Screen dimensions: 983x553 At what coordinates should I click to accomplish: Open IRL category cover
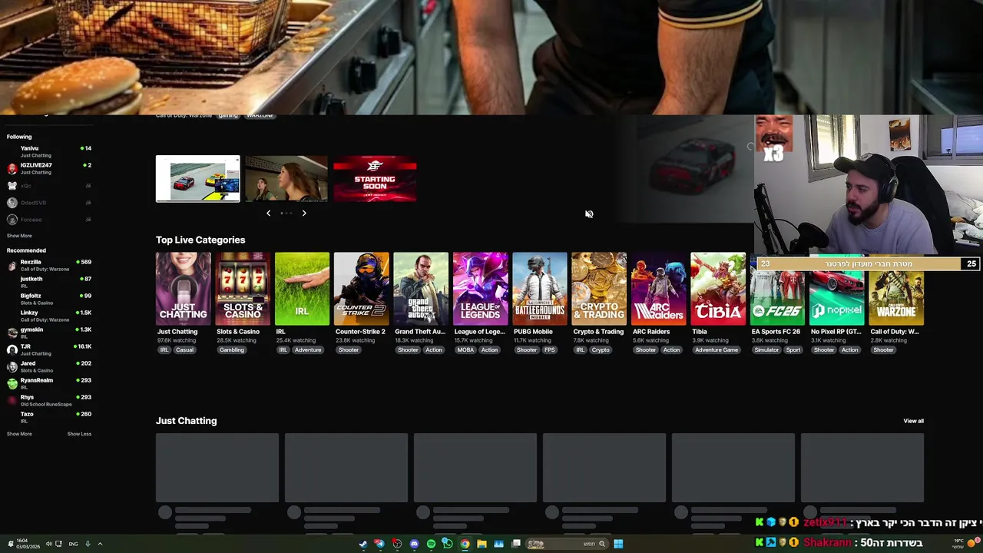pos(302,288)
